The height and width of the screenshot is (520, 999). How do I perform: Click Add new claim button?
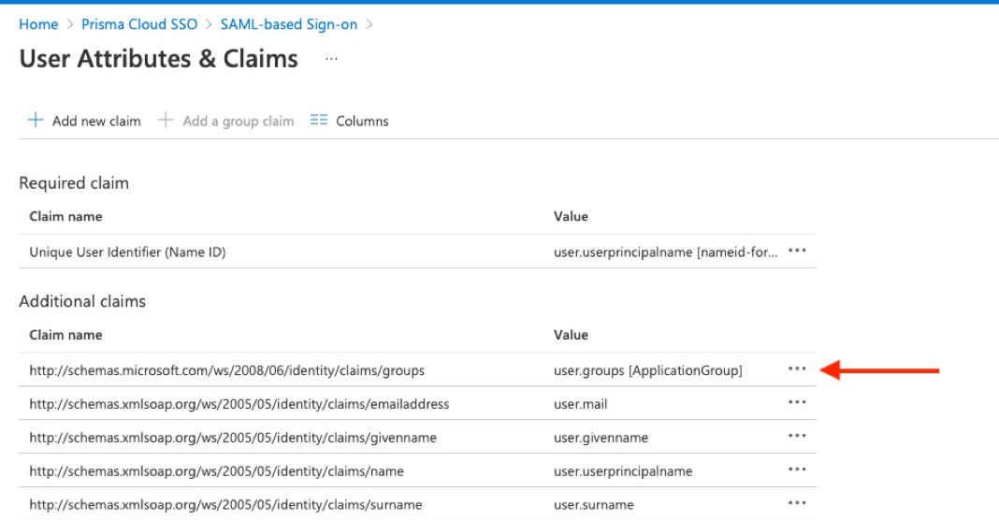[x=96, y=121]
